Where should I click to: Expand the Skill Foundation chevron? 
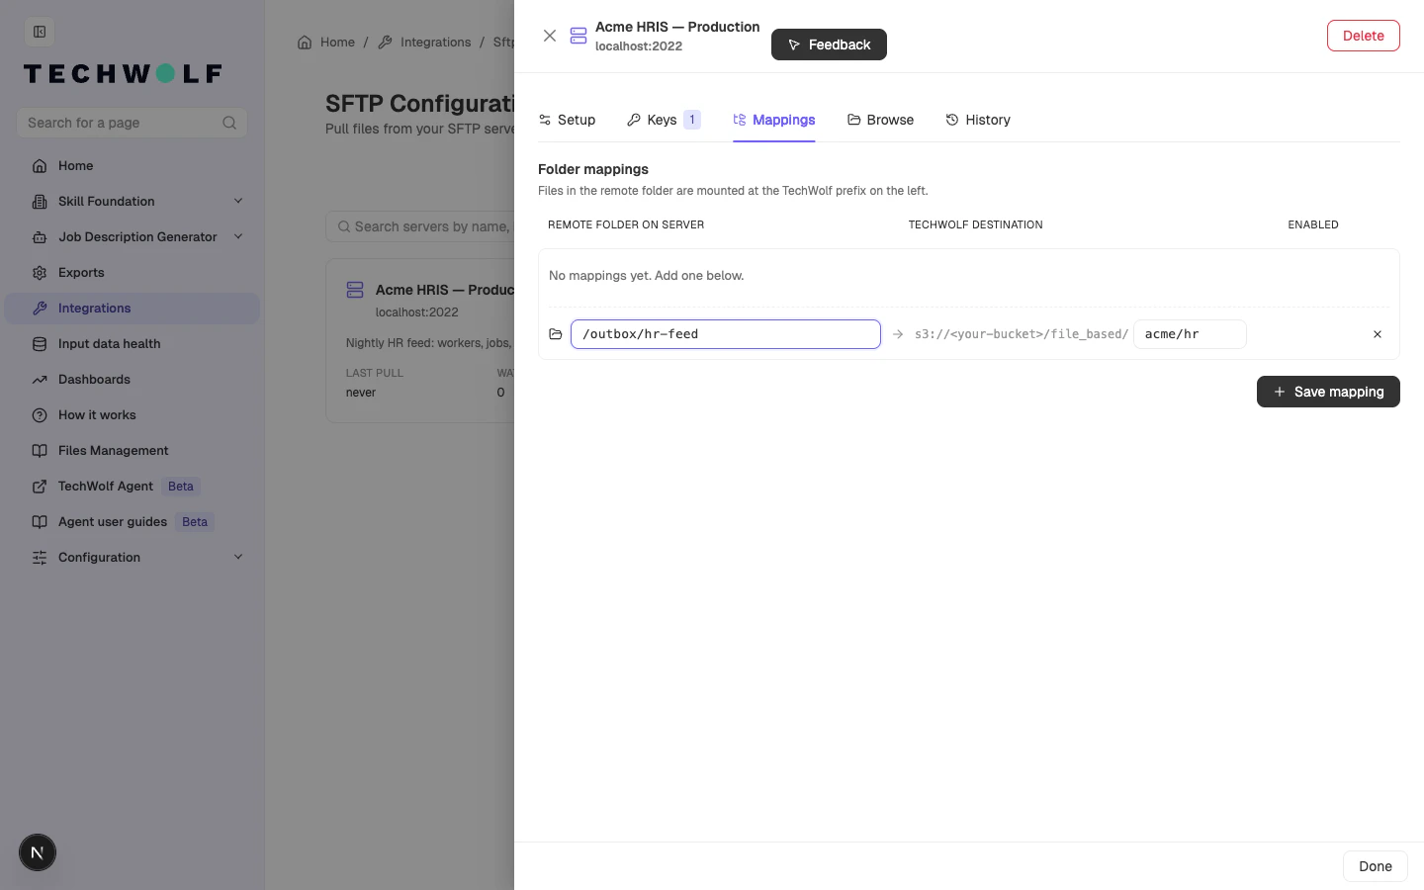238,202
